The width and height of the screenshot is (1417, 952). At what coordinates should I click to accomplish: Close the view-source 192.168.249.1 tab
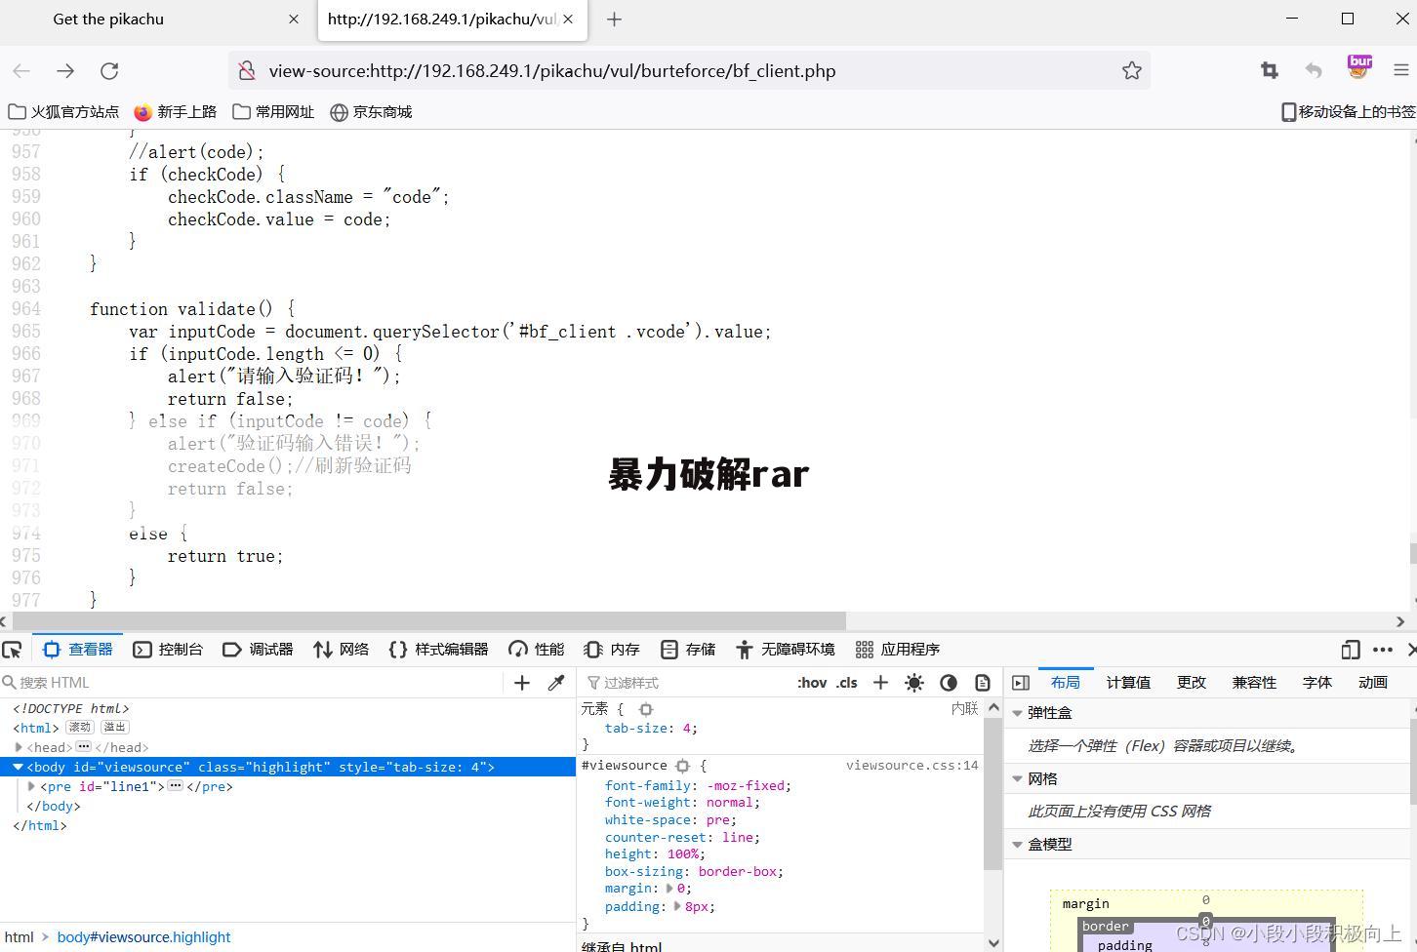pos(569,20)
